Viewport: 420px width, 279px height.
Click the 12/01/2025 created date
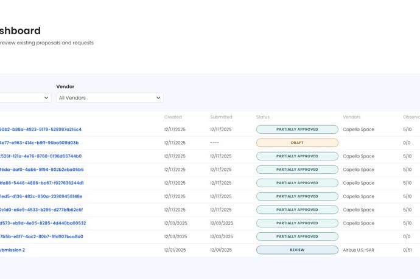(175, 250)
